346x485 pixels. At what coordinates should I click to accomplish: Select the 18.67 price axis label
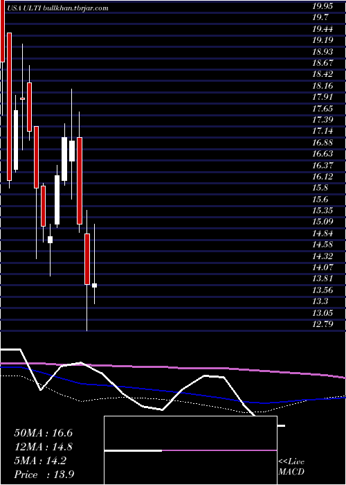[x=322, y=64]
